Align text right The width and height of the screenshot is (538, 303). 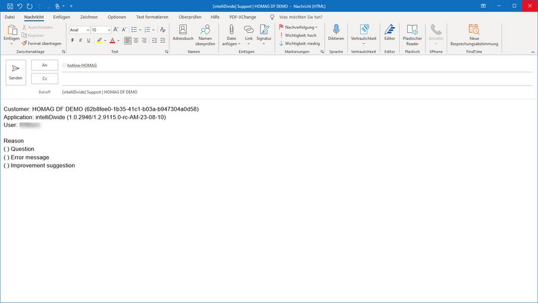(144, 40)
